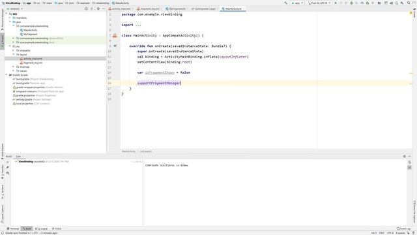Open the TODO tool window
The height and width of the screenshot is (235, 417).
click(x=57, y=228)
